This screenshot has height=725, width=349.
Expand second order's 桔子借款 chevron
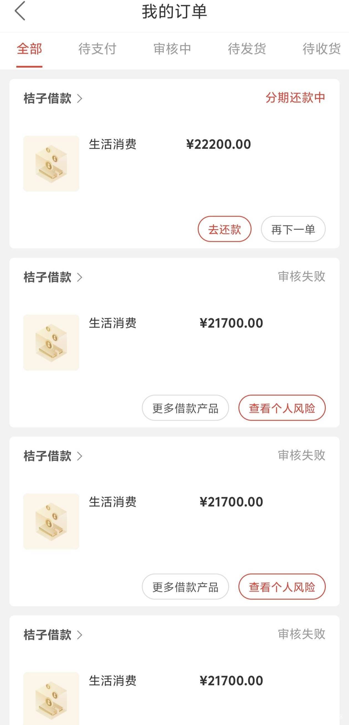point(80,277)
